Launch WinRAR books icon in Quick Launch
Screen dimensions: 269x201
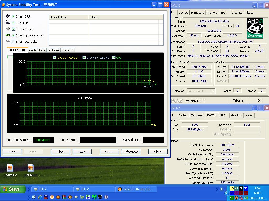pos(64,197)
